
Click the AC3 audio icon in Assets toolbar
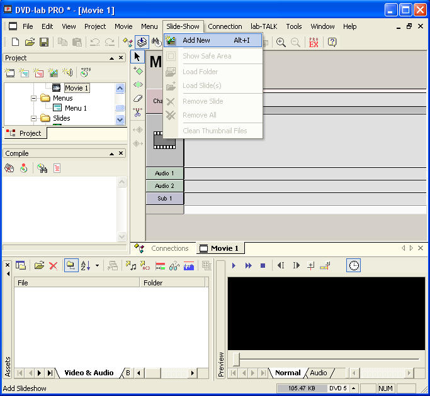[x=145, y=265]
